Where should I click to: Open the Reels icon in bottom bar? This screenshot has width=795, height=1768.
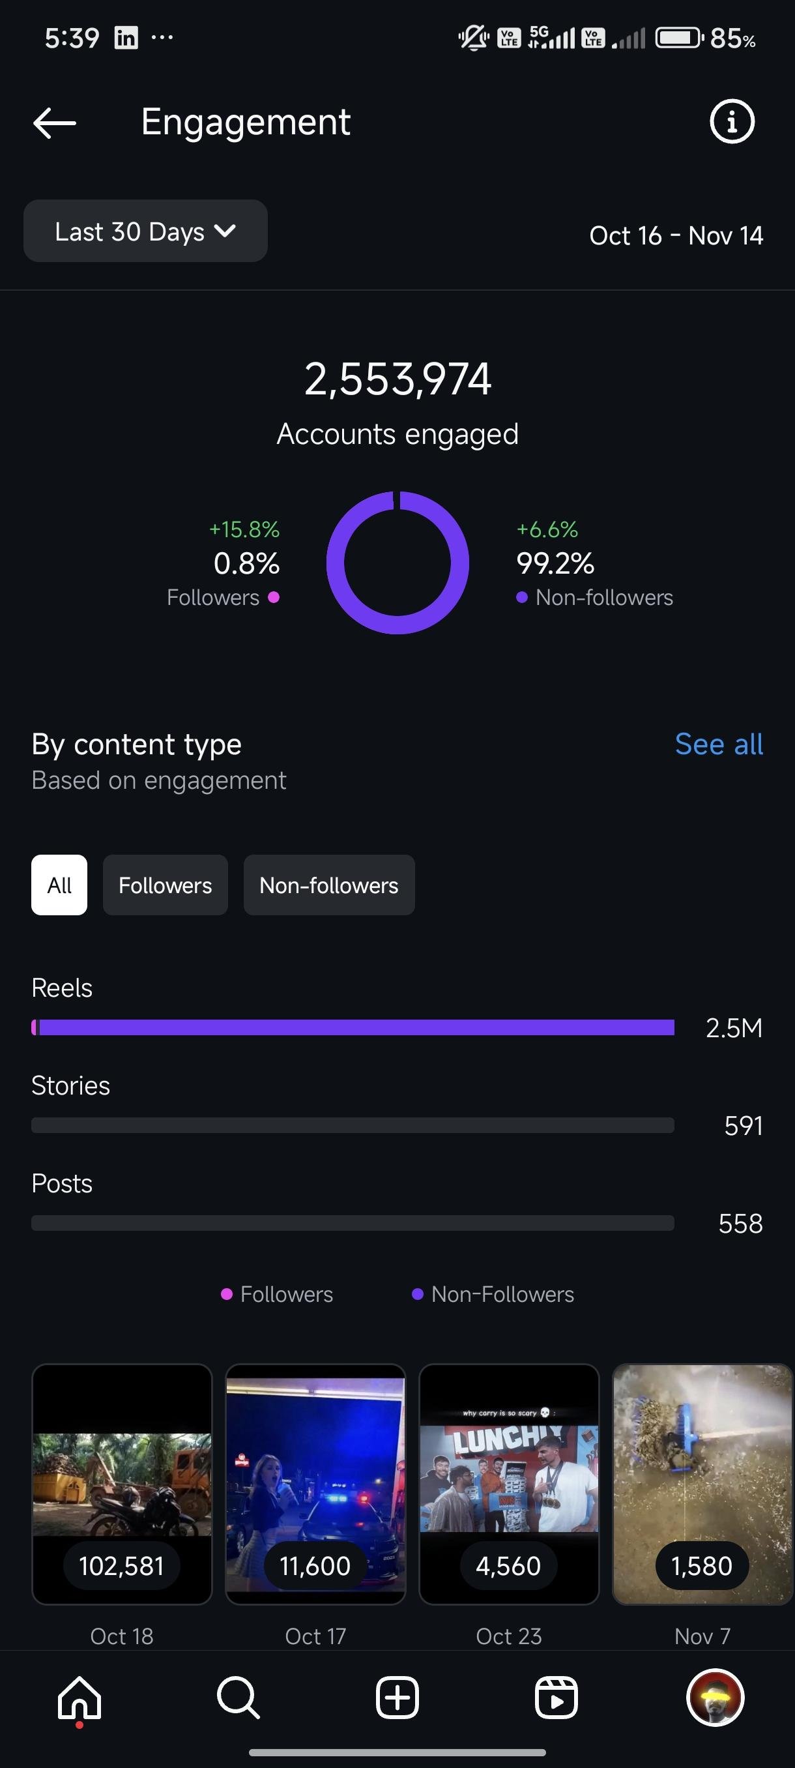point(556,1698)
